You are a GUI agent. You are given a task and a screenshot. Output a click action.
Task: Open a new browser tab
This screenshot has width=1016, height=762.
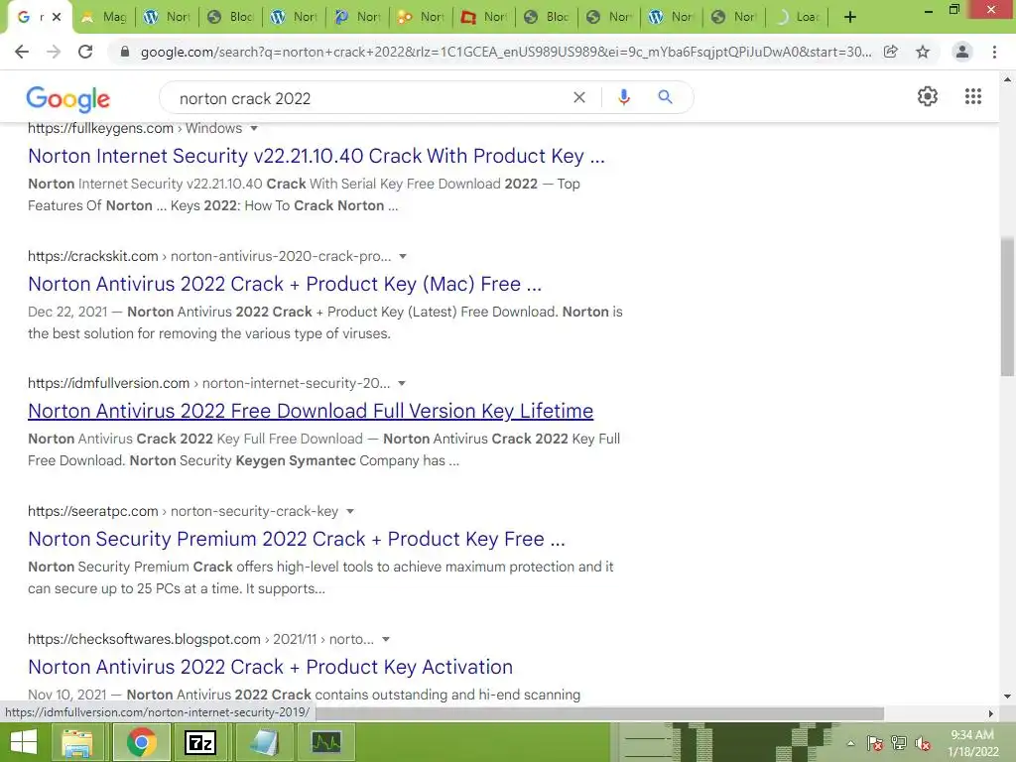[850, 17]
